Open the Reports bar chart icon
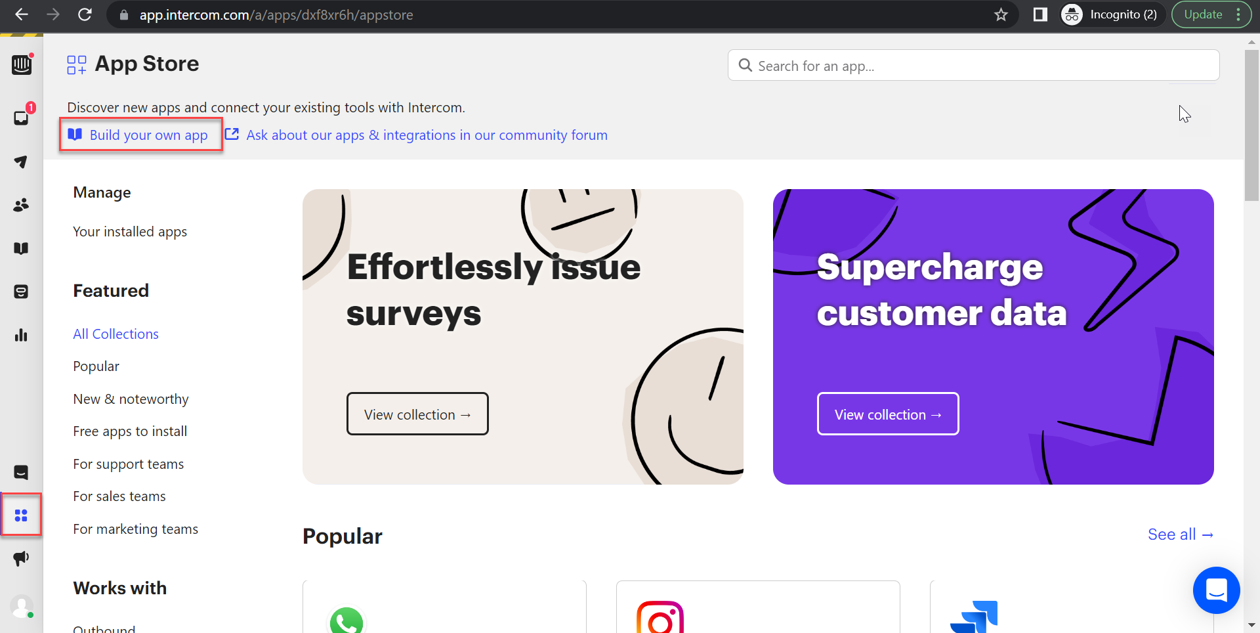The width and height of the screenshot is (1260, 633). click(x=22, y=336)
